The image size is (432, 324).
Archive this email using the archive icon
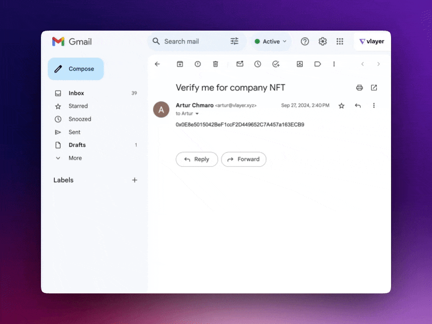(x=180, y=64)
